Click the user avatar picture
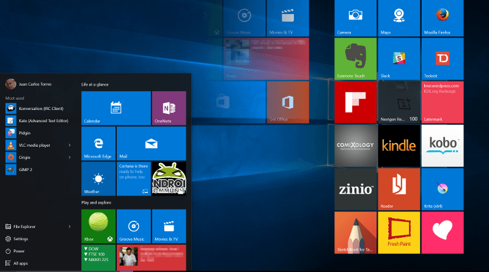The width and height of the screenshot is (489, 272). pos(10,84)
